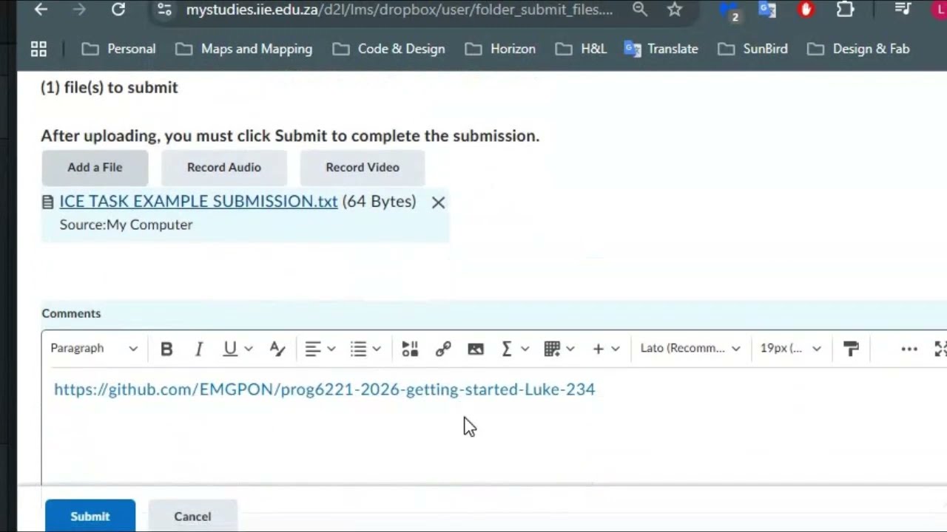Click the 'Source:My Computer' text

click(x=126, y=225)
